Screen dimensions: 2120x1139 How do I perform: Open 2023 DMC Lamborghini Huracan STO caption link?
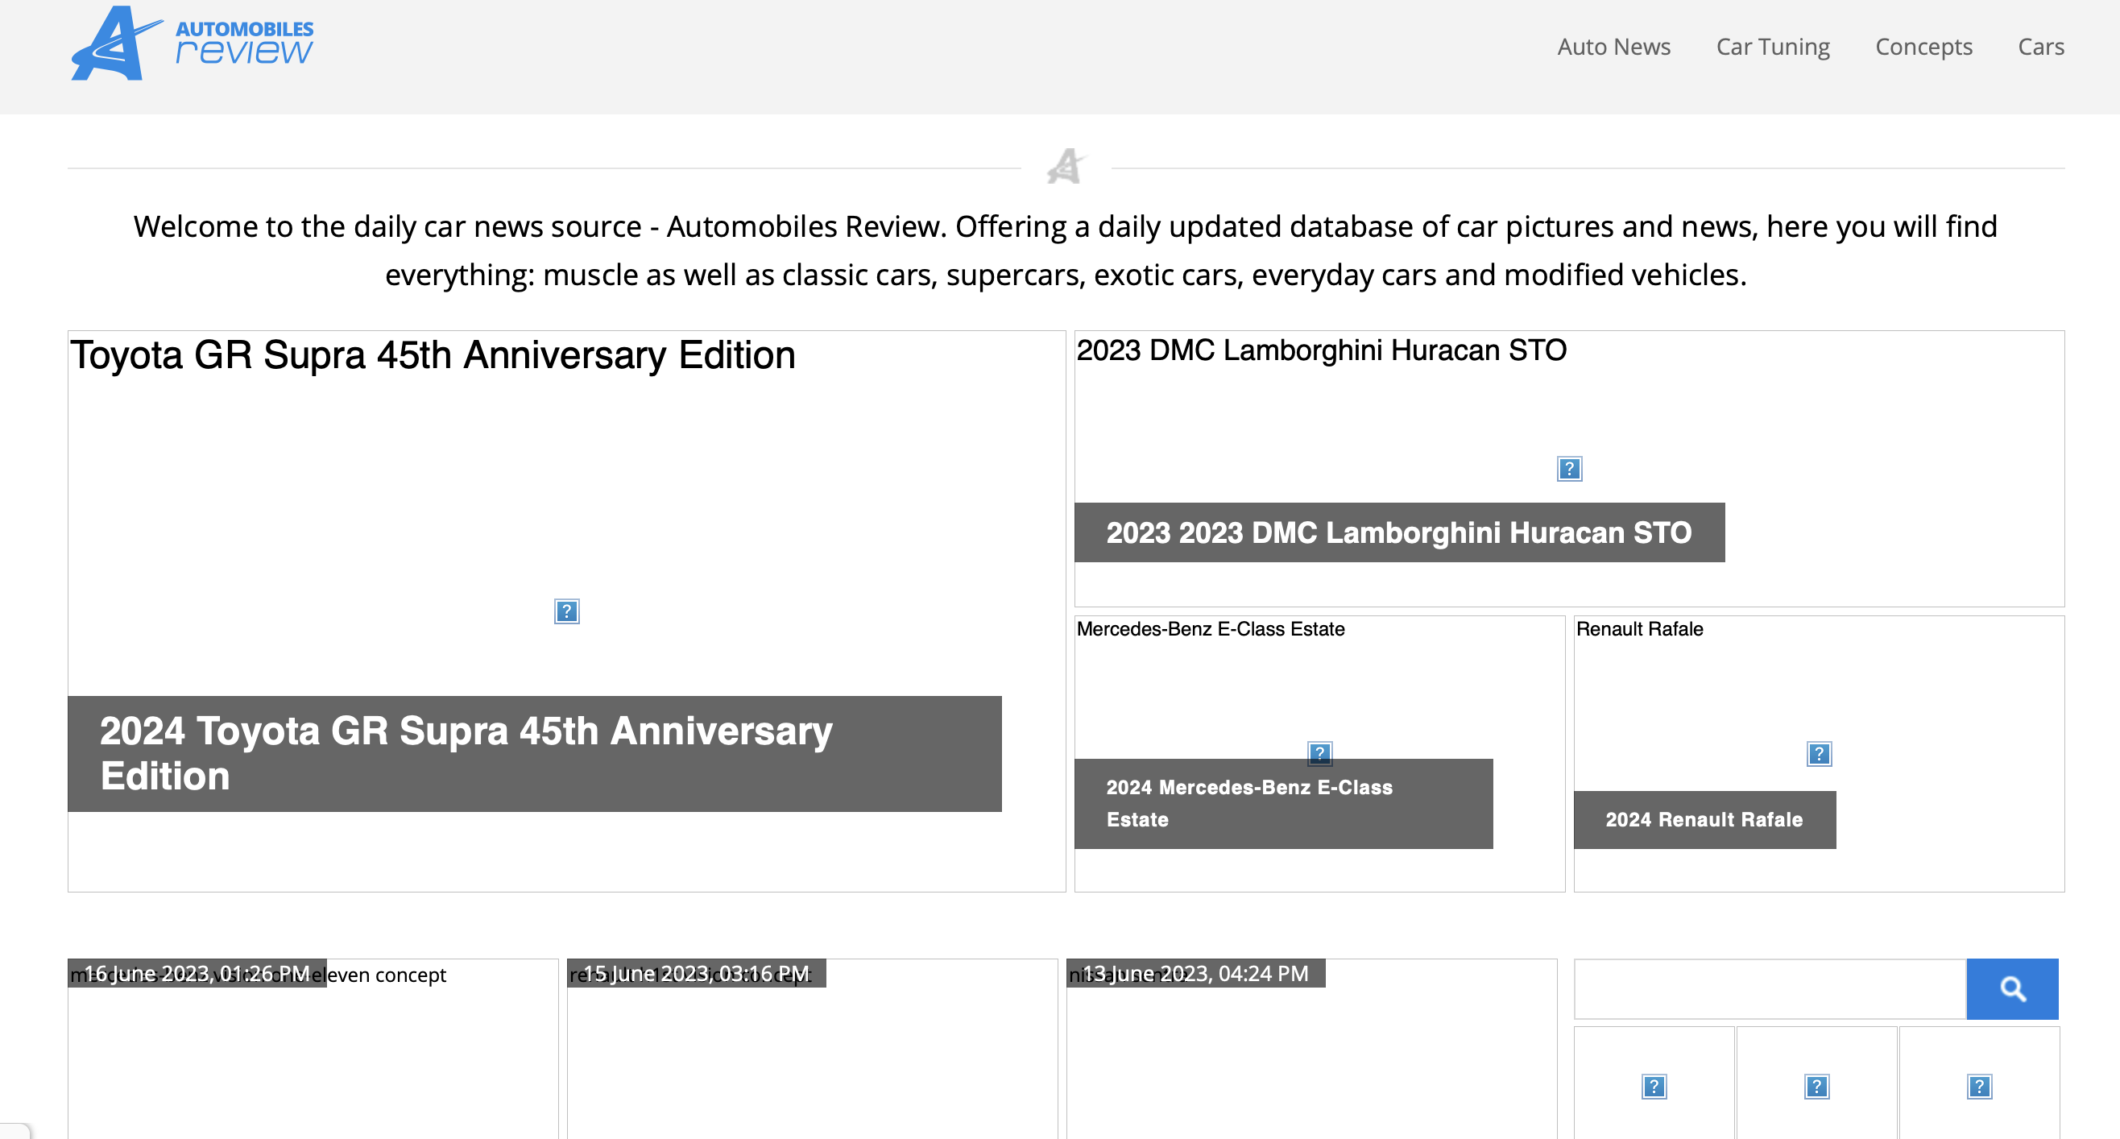coord(1398,532)
